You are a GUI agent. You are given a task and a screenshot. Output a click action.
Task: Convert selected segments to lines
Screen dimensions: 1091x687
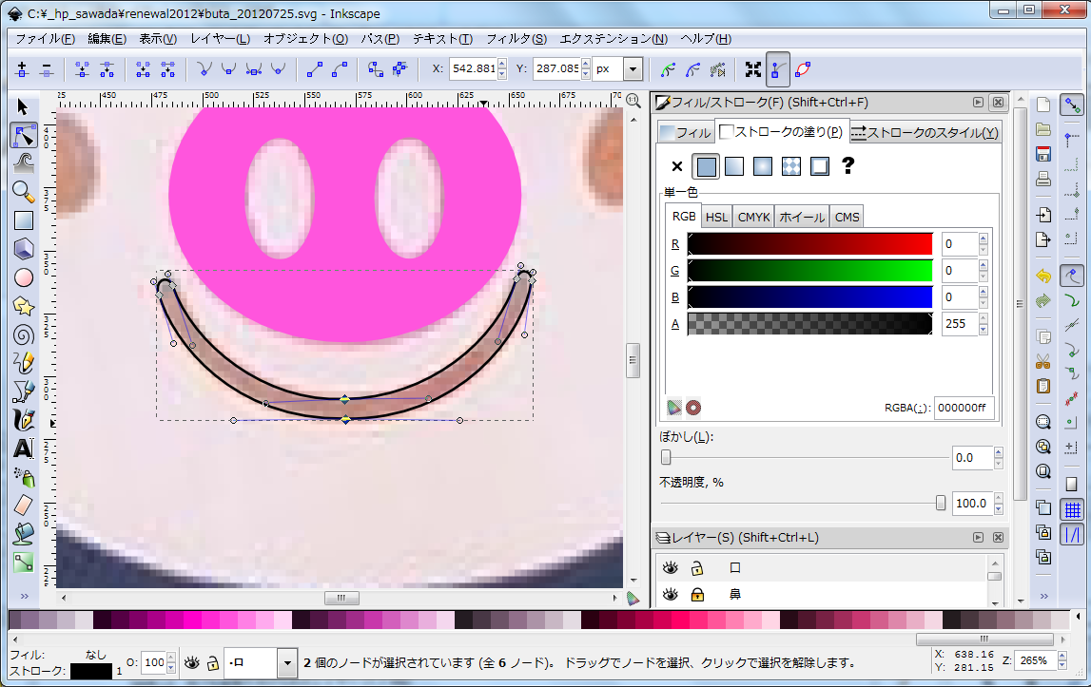coord(315,68)
